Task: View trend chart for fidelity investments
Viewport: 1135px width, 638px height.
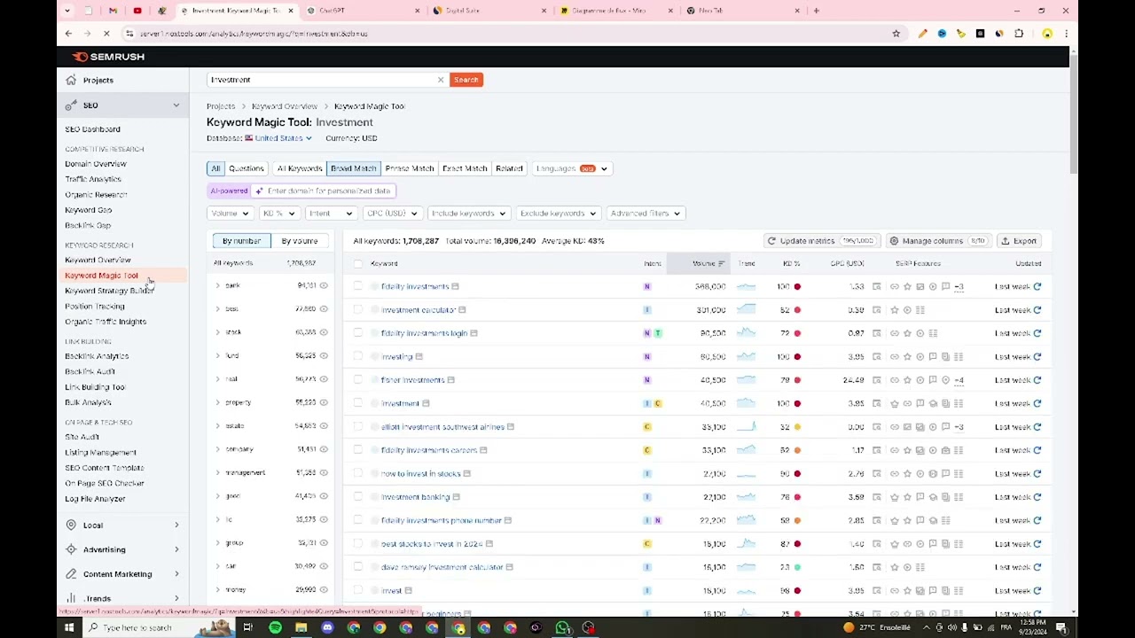Action: pos(747,286)
